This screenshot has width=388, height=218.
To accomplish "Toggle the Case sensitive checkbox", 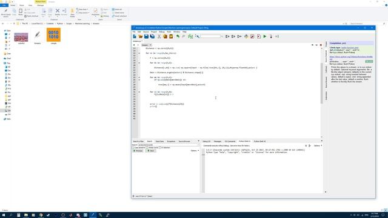I will (133, 148).
